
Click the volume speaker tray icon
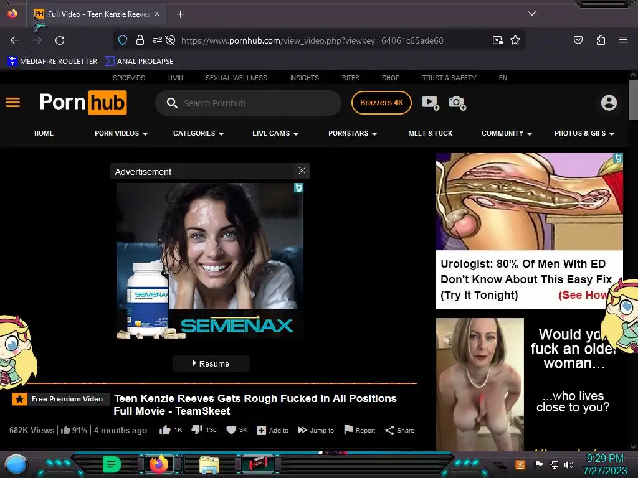[569, 464]
